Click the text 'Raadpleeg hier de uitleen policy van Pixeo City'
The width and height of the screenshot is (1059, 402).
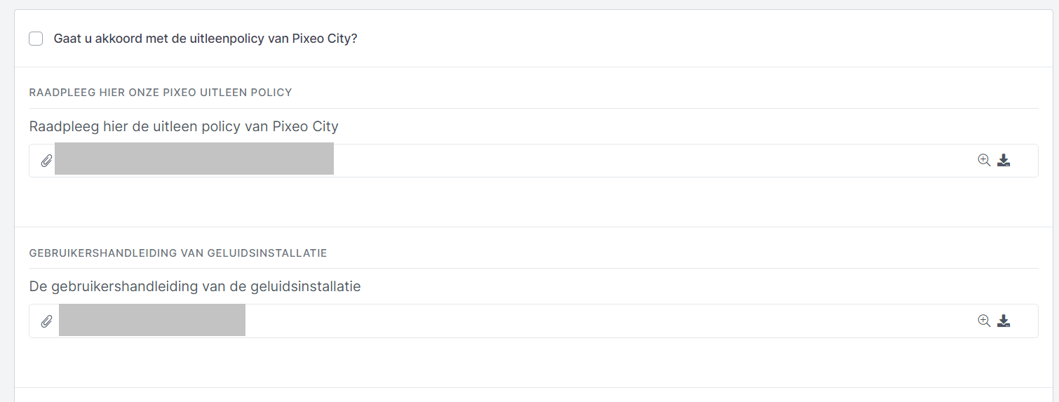click(x=184, y=127)
